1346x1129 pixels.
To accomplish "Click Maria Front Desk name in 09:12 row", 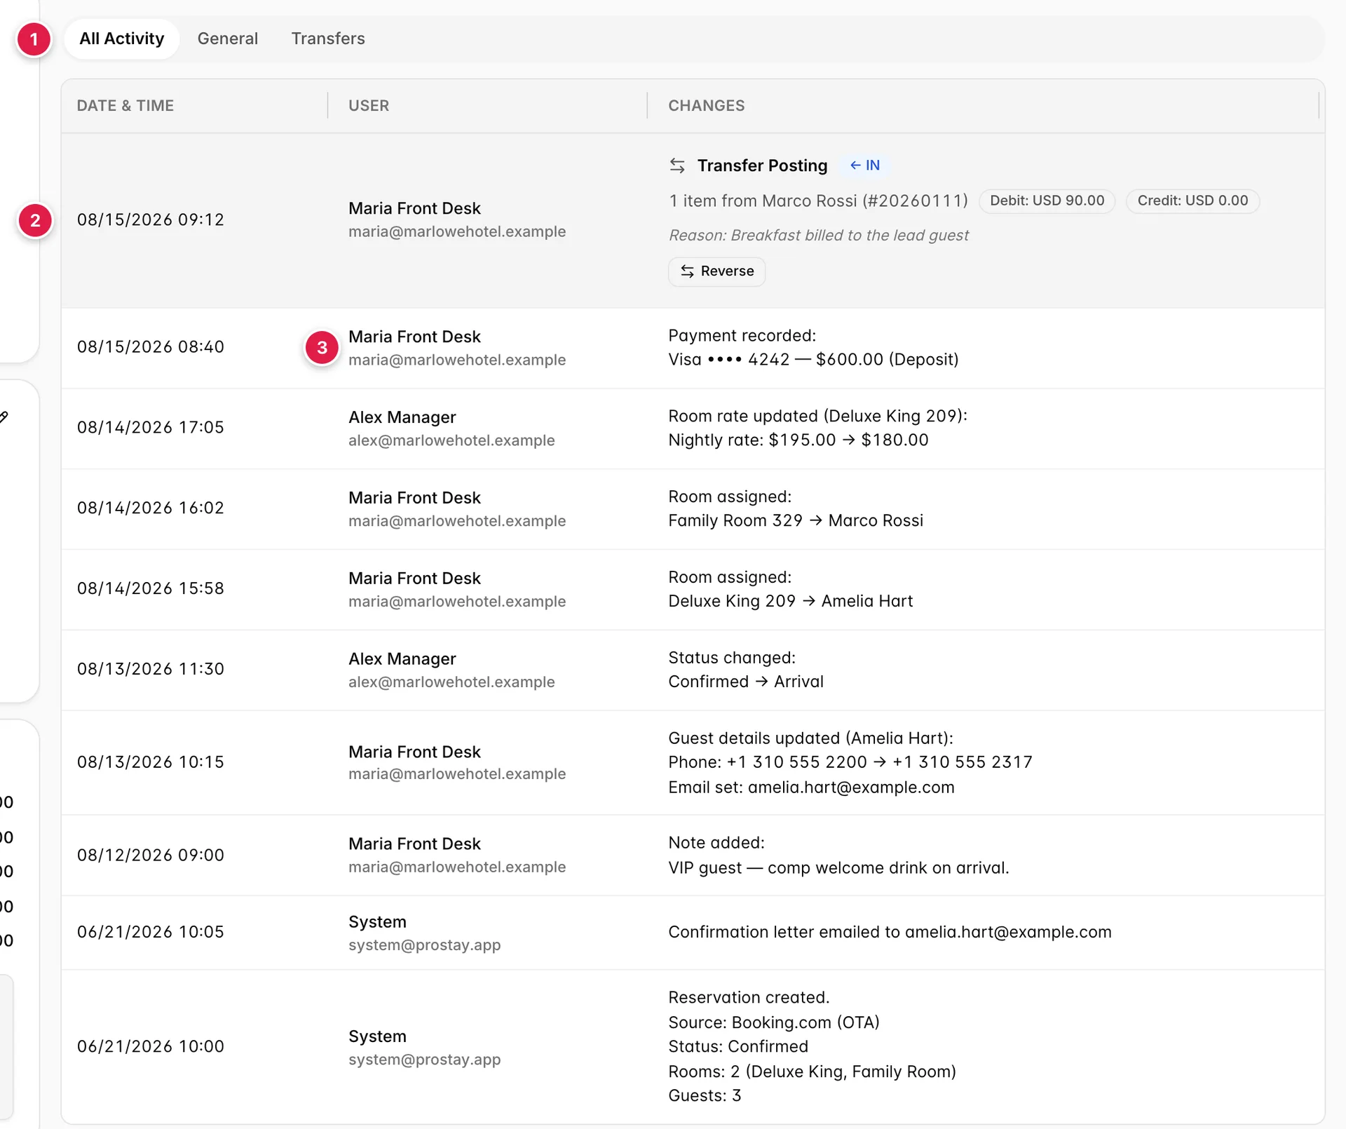I will pyautogui.click(x=414, y=208).
